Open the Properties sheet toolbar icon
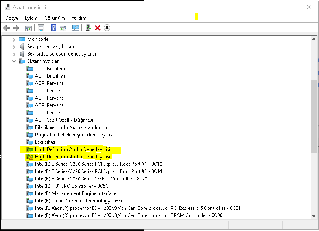 [41, 28]
